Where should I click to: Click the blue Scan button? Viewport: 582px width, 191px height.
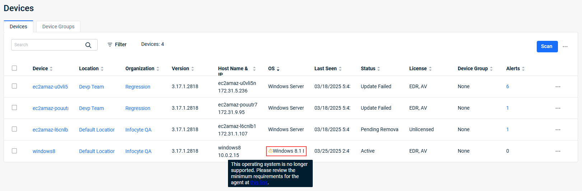pyautogui.click(x=547, y=47)
